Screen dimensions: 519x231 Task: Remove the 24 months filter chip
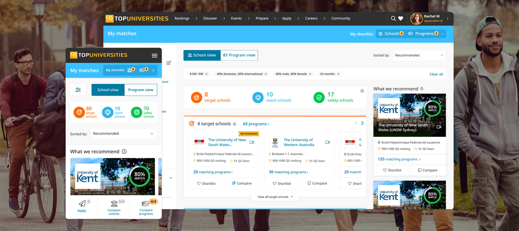[x=338, y=74]
